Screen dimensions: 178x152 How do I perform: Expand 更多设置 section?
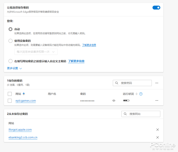14,68
